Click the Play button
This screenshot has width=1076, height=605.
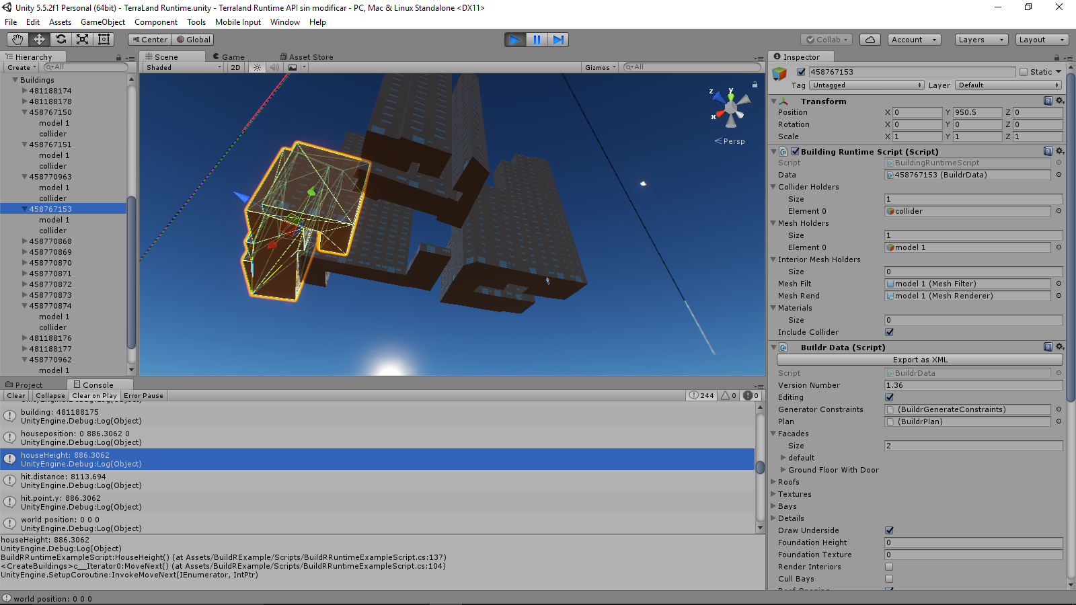coord(515,40)
